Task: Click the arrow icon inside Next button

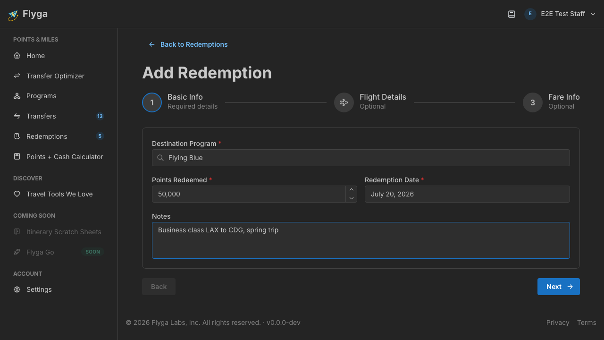Action: pyautogui.click(x=570, y=287)
